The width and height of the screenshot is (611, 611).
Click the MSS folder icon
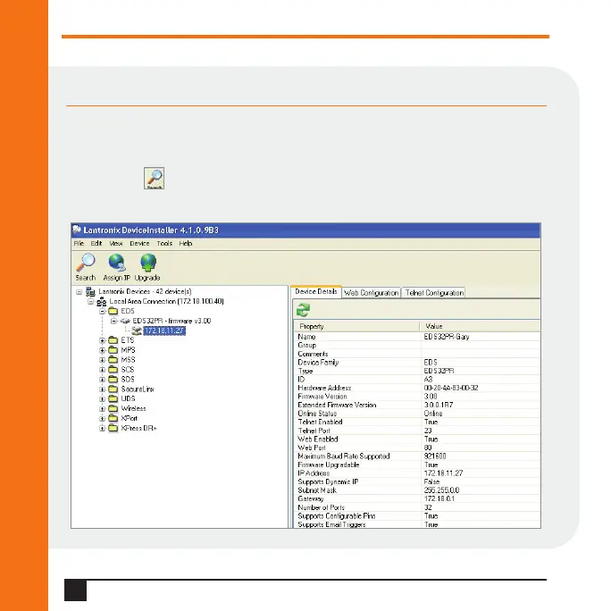pos(113,360)
